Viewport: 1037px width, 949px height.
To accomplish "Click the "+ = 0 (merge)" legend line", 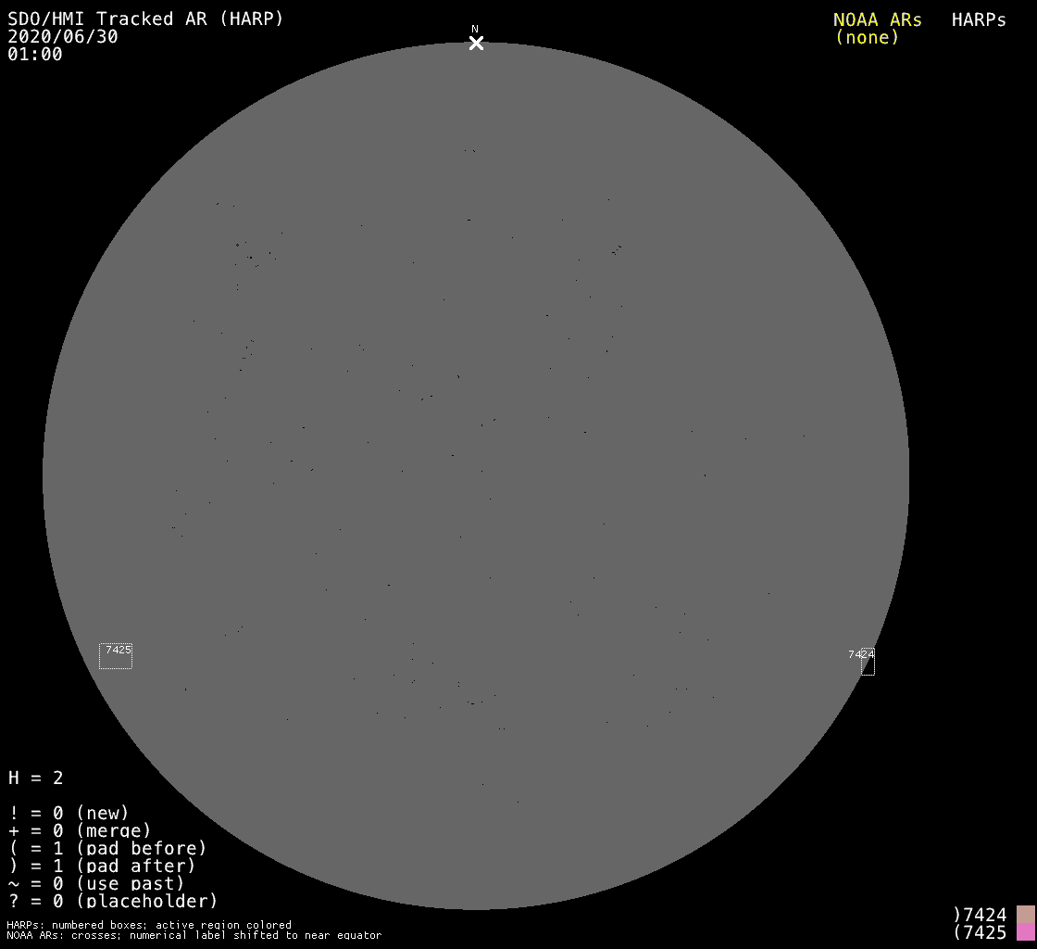I will coord(80,830).
